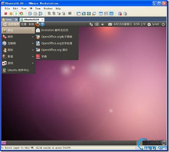Click the highlighted Console view toolbar icon
Screen dimensions: 169x152
tap(111, 14)
